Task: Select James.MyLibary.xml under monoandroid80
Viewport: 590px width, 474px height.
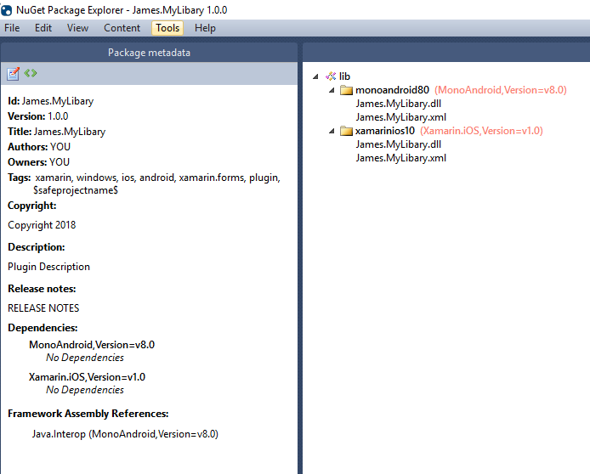Action: [401, 117]
